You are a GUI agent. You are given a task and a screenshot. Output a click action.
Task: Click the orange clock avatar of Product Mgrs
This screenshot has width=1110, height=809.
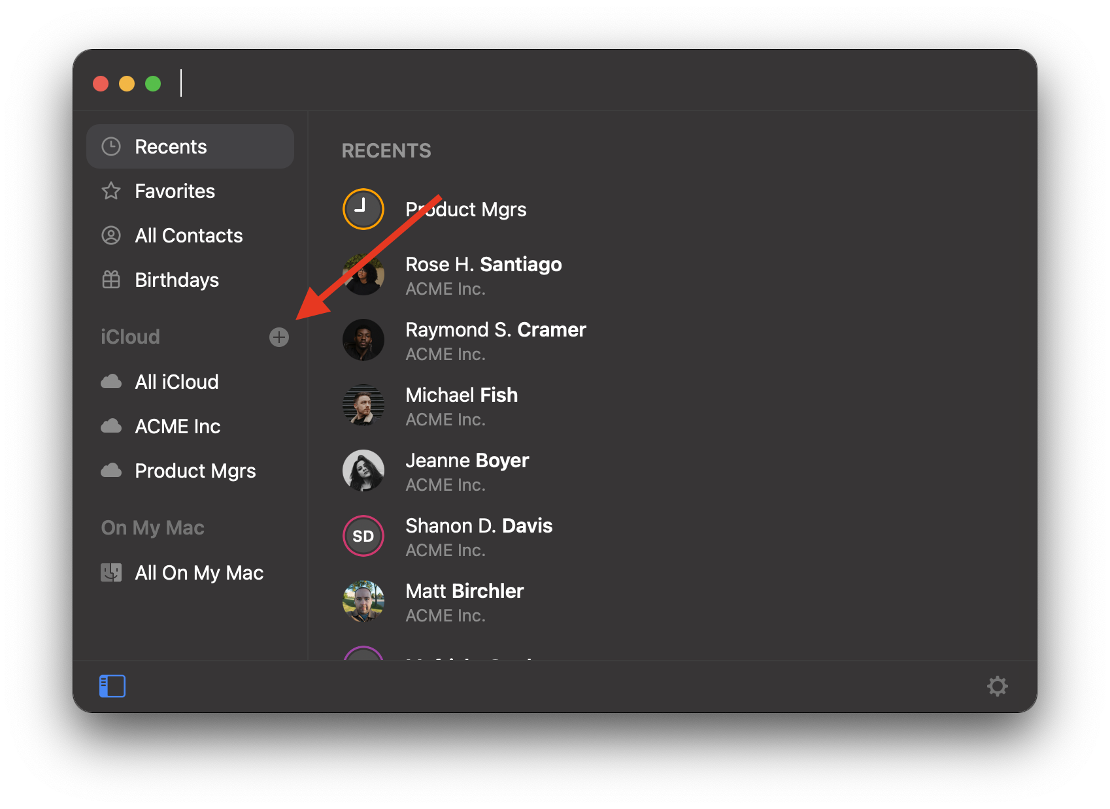tap(363, 209)
